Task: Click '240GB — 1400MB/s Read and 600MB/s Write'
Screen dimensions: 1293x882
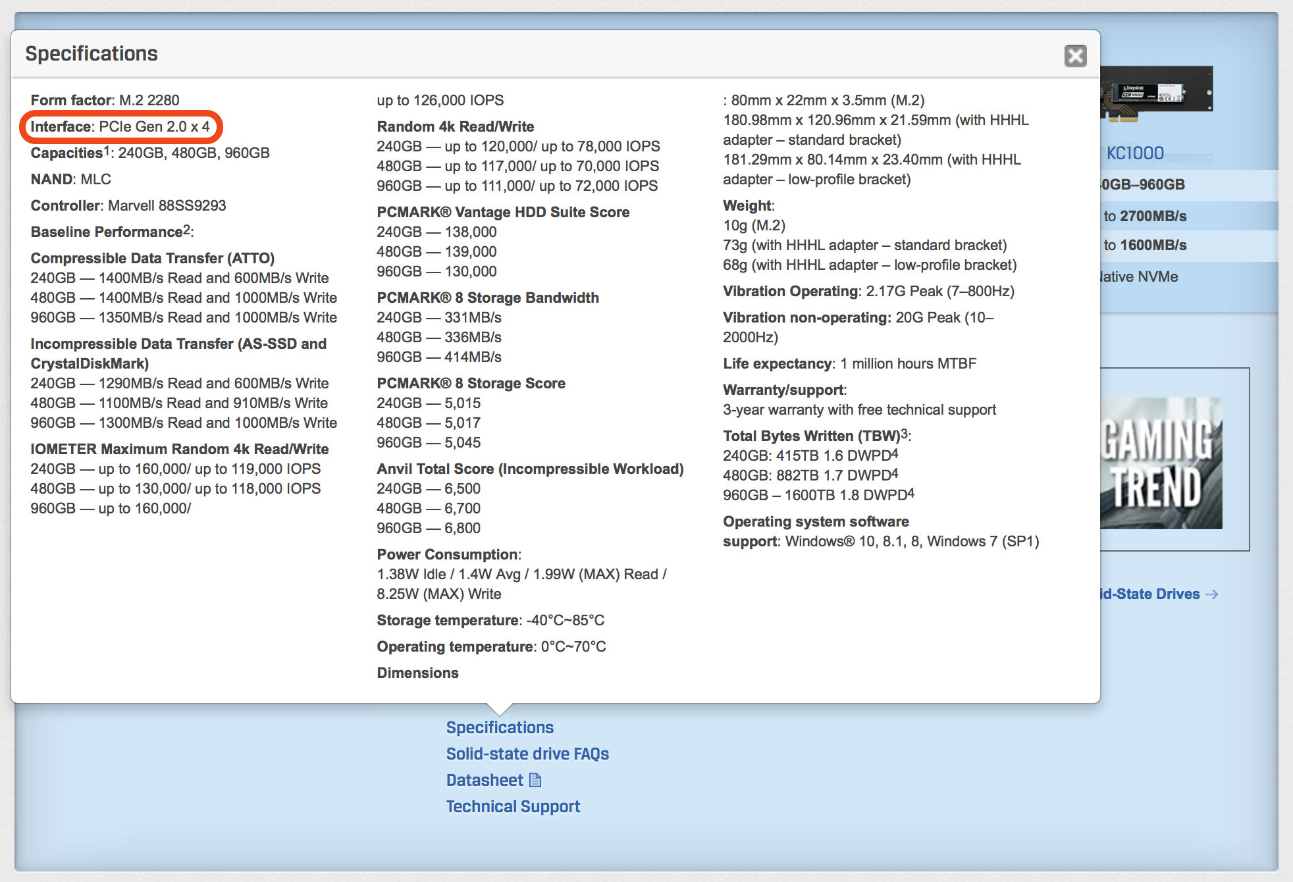Action: (180, 278)
